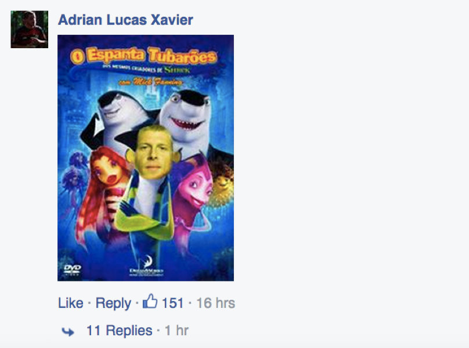The image size is (469, 348).
Task: Open the 16 hrs timestamp
Action: [215, 303]
